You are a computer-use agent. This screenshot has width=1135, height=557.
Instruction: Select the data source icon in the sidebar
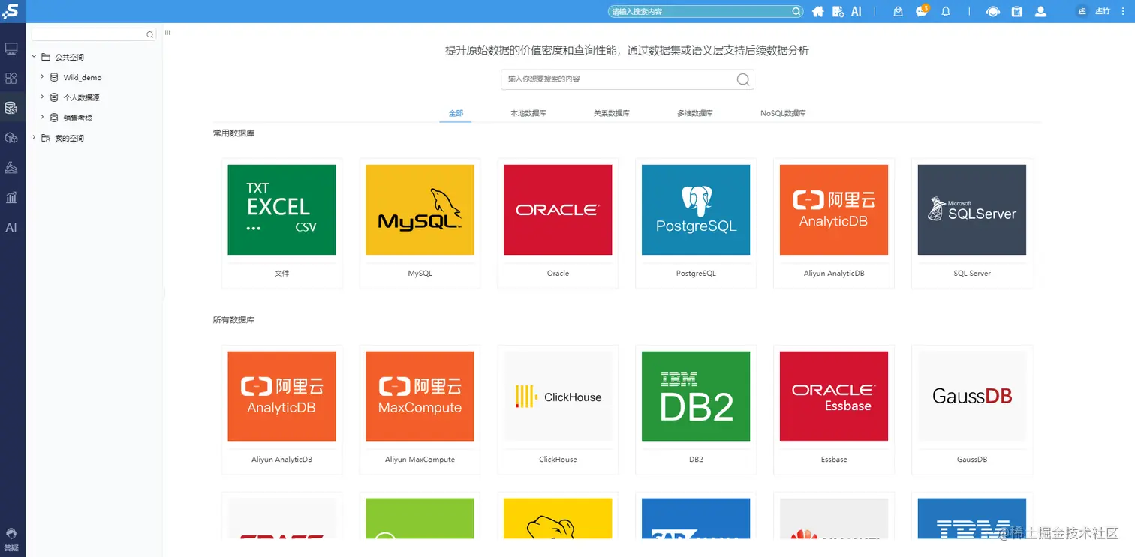click(x=11, y=107)
